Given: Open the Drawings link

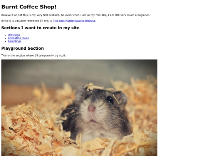Looking at the screenshot, I should (x=14, y=35).
